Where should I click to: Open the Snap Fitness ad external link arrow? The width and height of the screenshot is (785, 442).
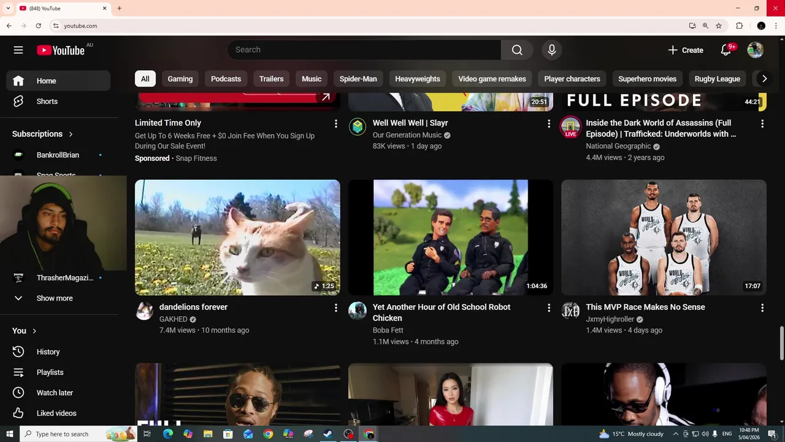(x=326, y=97)
